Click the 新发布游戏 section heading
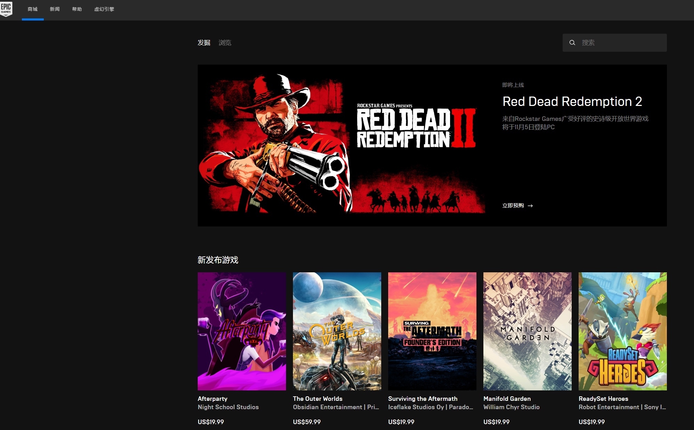Image resolution: width=694 pixels, height=430 pixels. click(218, 260)
